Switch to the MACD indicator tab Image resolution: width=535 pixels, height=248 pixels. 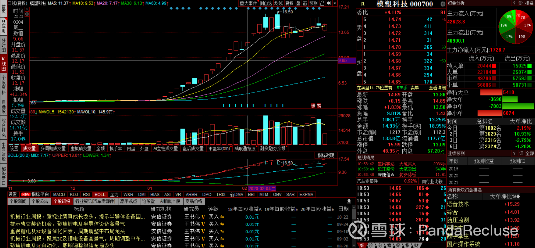(59, 194)
